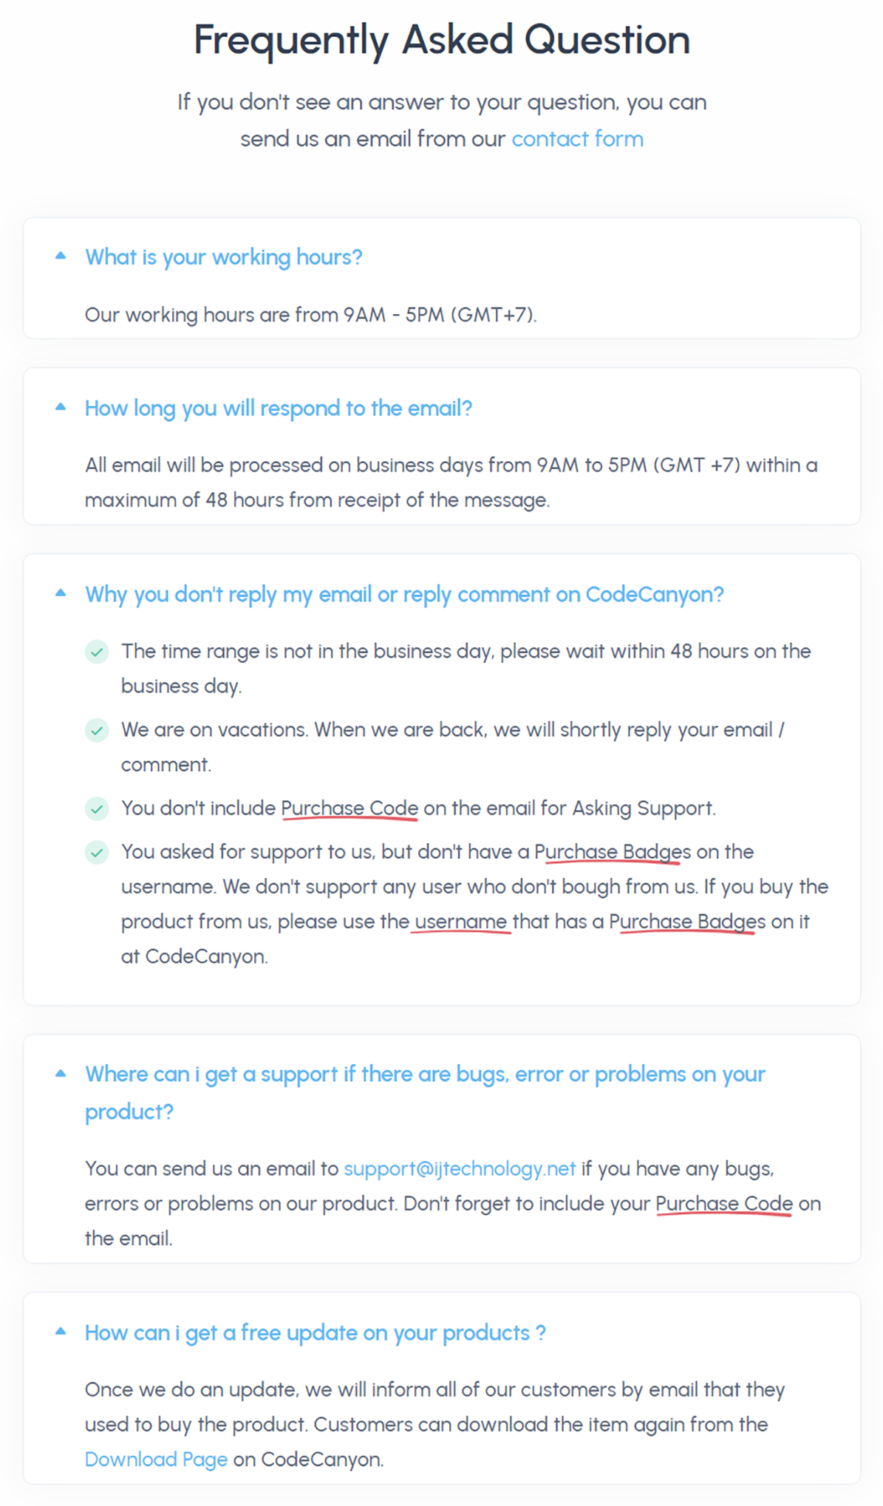Viewport: 883px width, 1506px height.
Task: Toggle 'Where can i get a support' heading
Action: point(425,1074)
